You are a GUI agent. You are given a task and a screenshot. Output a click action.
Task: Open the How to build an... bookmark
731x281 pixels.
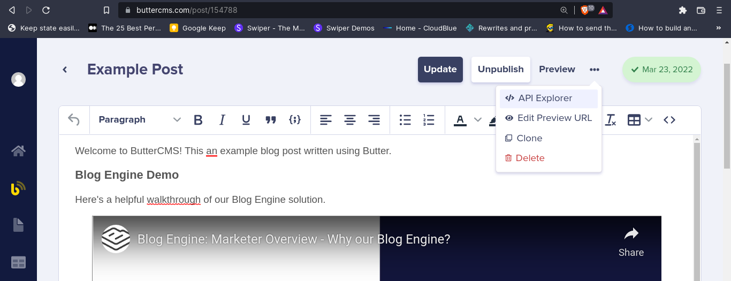661,28
